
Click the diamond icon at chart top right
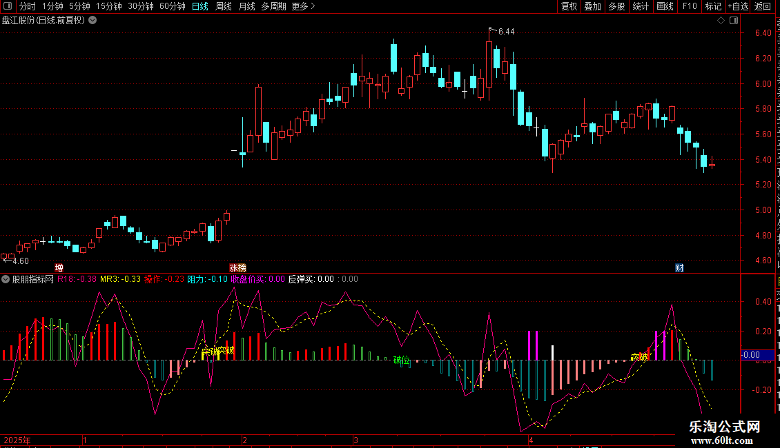point(721,21)
